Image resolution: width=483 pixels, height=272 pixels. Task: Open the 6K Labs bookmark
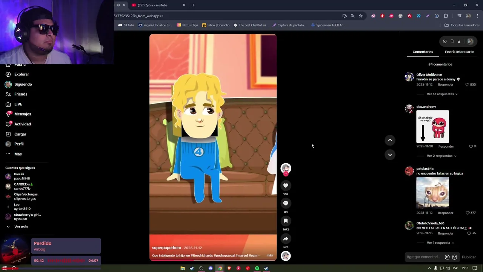pyautogui.click(x=126, y=25)
